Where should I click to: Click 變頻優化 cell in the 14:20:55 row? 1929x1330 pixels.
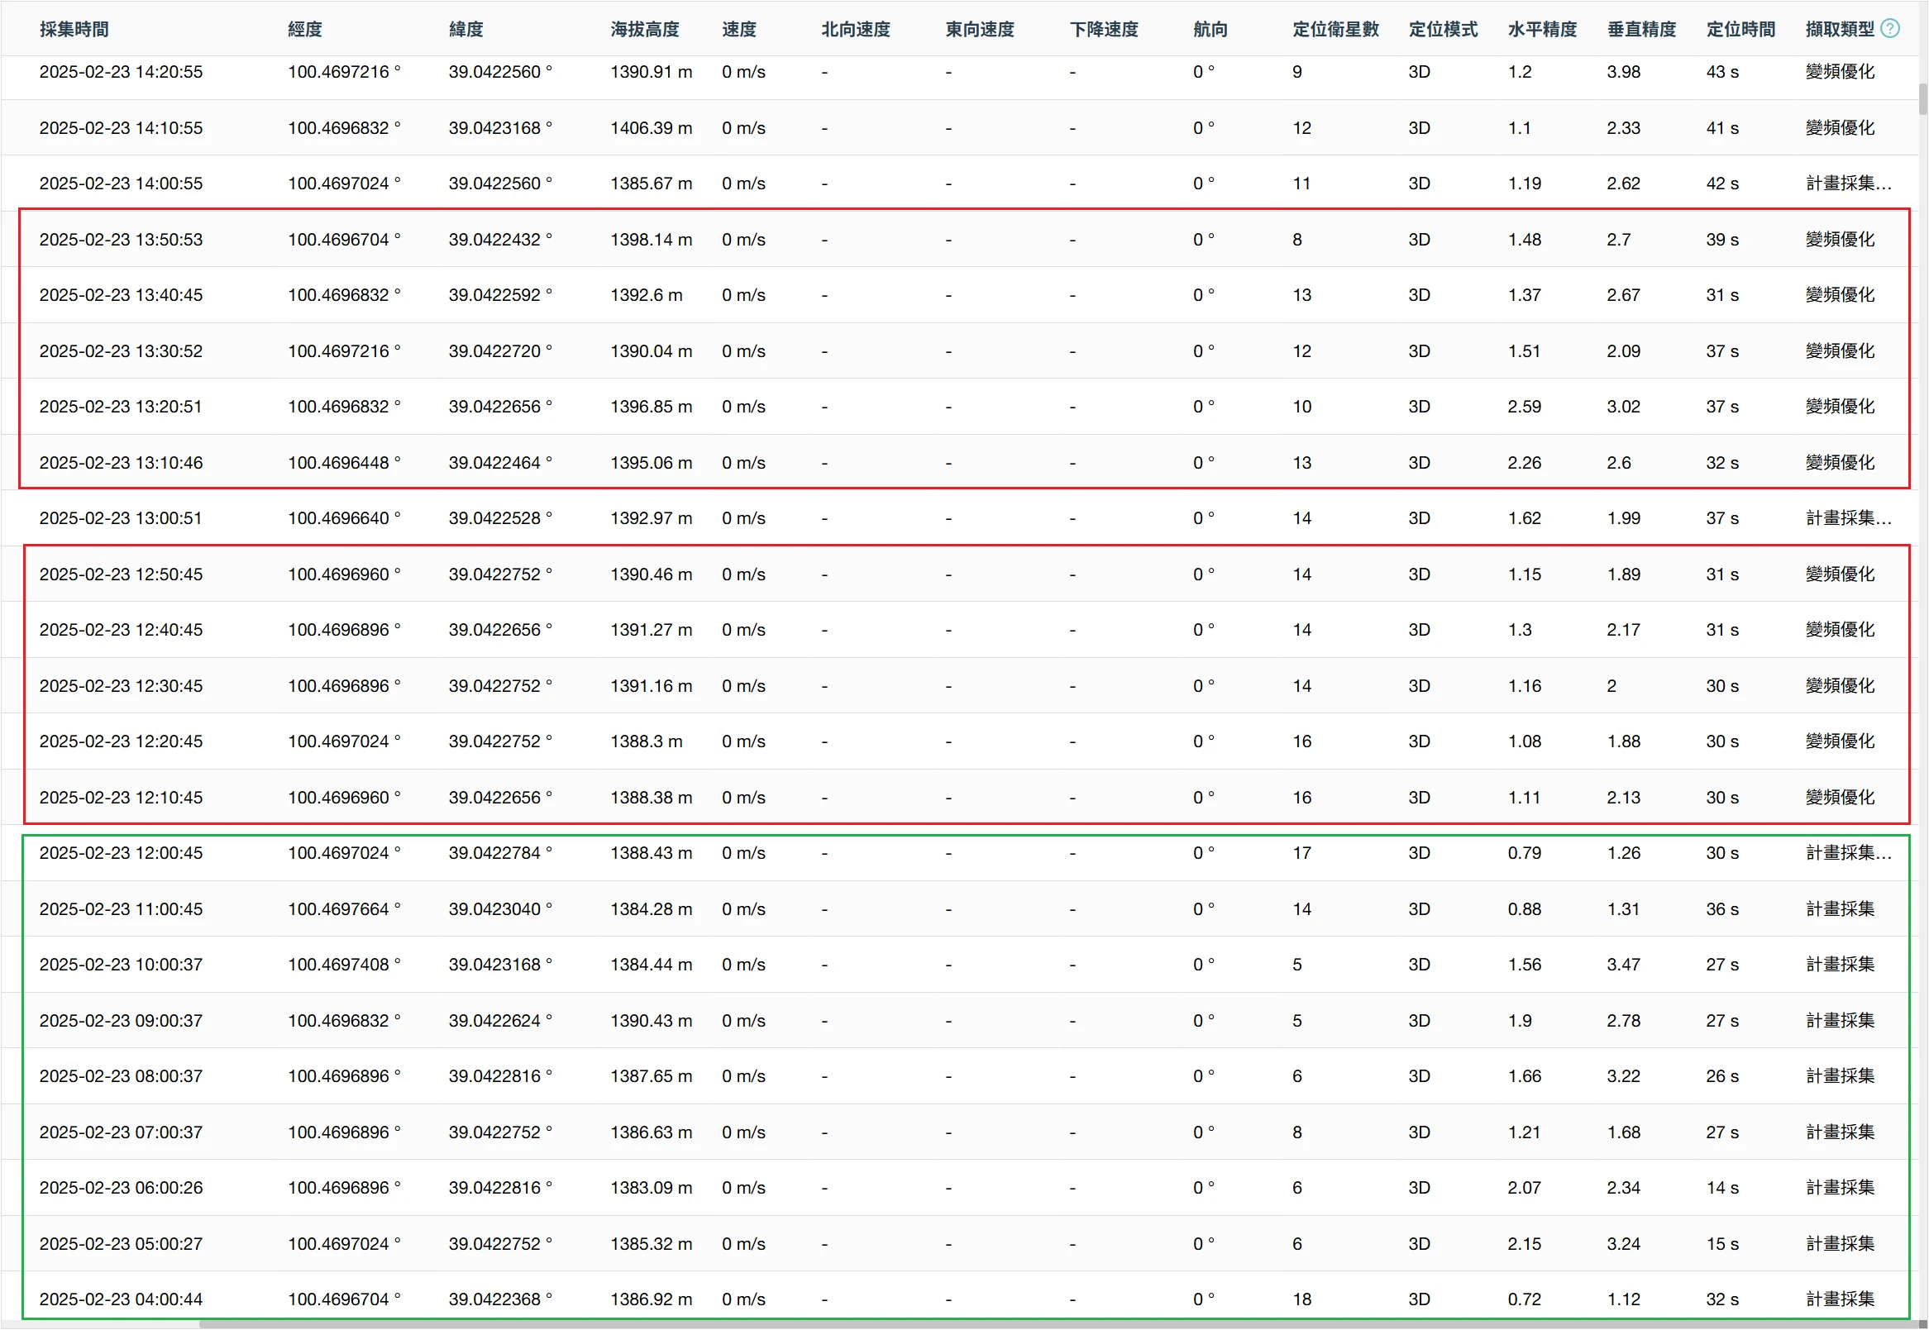tap(1840, 73)
